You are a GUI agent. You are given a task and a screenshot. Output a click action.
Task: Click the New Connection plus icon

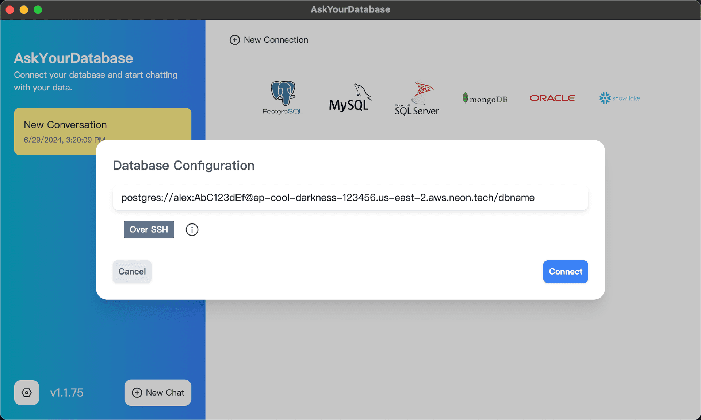[x=235, y=40]
